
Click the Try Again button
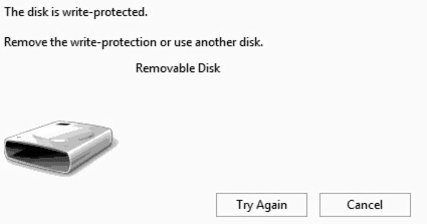(x=262, y=205)
